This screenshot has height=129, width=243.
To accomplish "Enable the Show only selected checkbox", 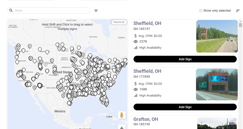I will pyautogui.click(x=201, y=11).
